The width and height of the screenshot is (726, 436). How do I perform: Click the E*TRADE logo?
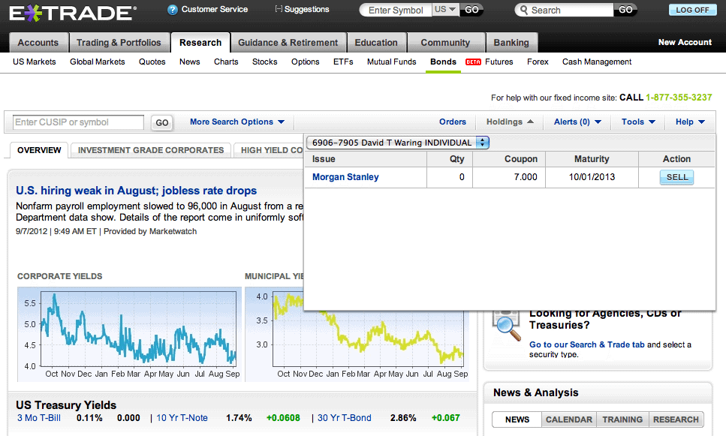pyautogui.click(x=73, y=13)
